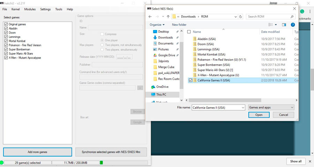Toggle the select-all checkbox beside Name
Image resolution: width=314 pixels, height=167 pixels.
[x=189, y=32]
